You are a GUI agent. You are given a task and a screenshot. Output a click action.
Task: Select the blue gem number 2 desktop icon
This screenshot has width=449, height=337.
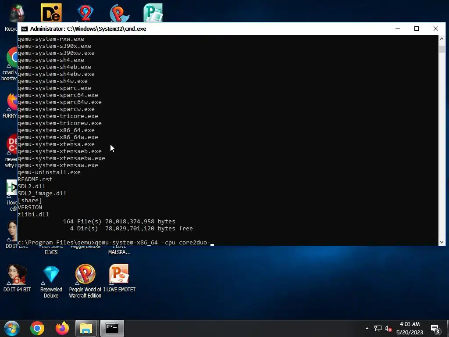[x=85, y=13]
